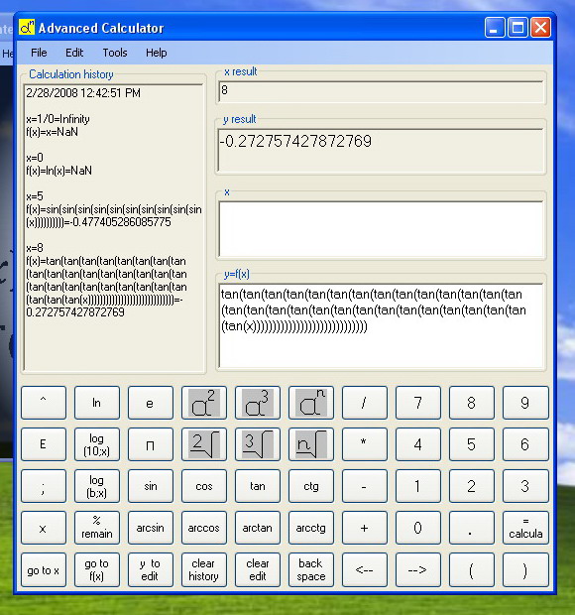Insert constant e (lowercase) button
This screenshot has height=615, width=575.
(x=151, y=403)
